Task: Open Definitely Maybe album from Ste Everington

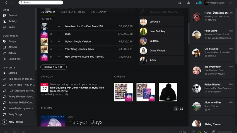Action: click(216, 74)
